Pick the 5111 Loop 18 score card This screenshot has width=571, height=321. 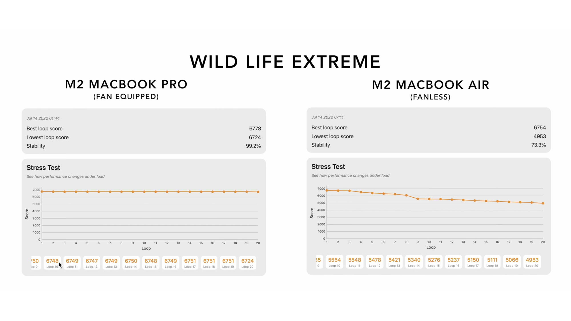[492, 262]
